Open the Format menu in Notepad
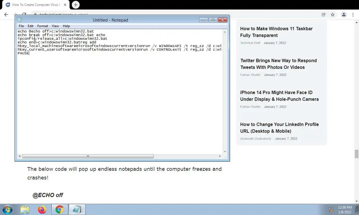The image size is (359, 215). pyautogui.click(x=43, y=26)
